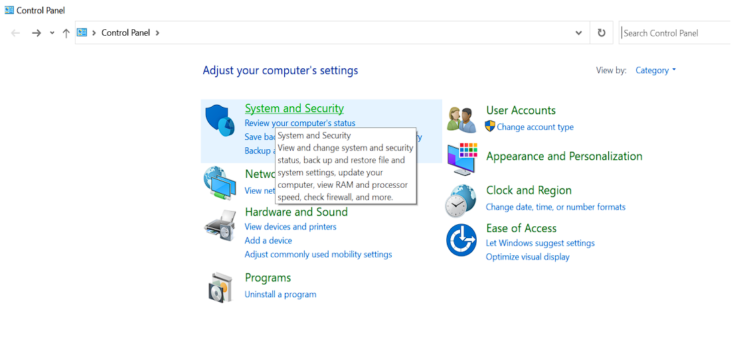Click Let Windows suggest settings
Viewport: 747px width, 341px height.
tap(540, 243)
